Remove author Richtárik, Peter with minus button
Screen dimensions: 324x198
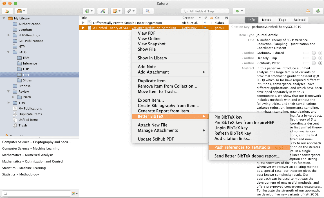pos(314,63)
